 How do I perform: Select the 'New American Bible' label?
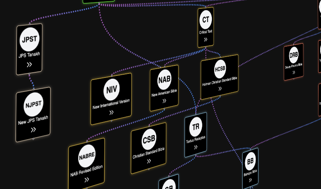[164, 93]
